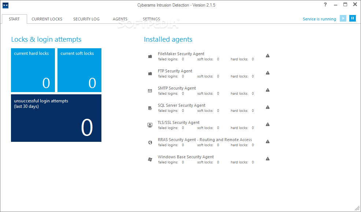Open the SECURITY LOG tab
Screen dimensions: 361x212
pyautogui.click(x=86, y=19)
